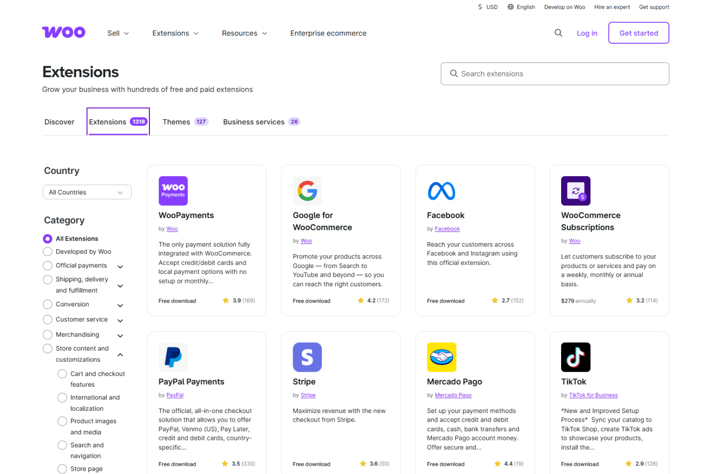Select Merchandising category radio
The width and height of the screenshot is (711, 474).
click(48, 335)
